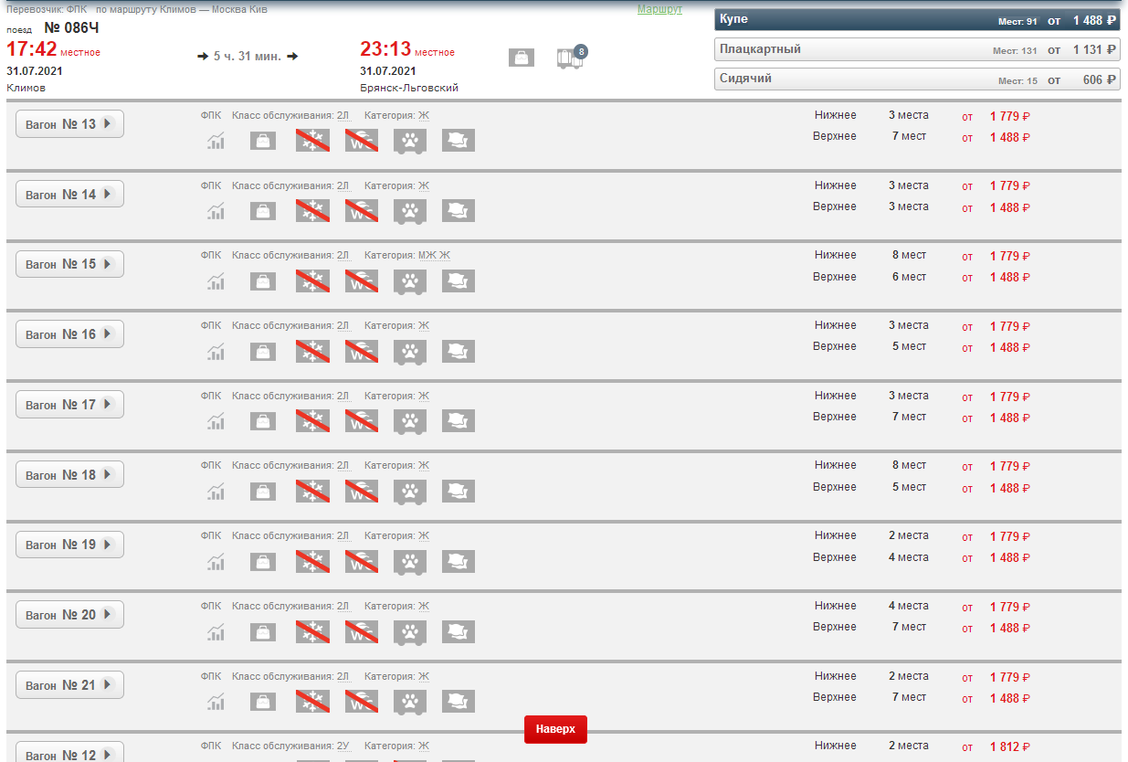This screenshot has width=1128, height=762.
Task: Click the bedding linen icon in wagon 17
Action: [x=459, y=421]
